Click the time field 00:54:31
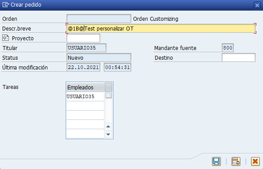 [x=118, y=67]
